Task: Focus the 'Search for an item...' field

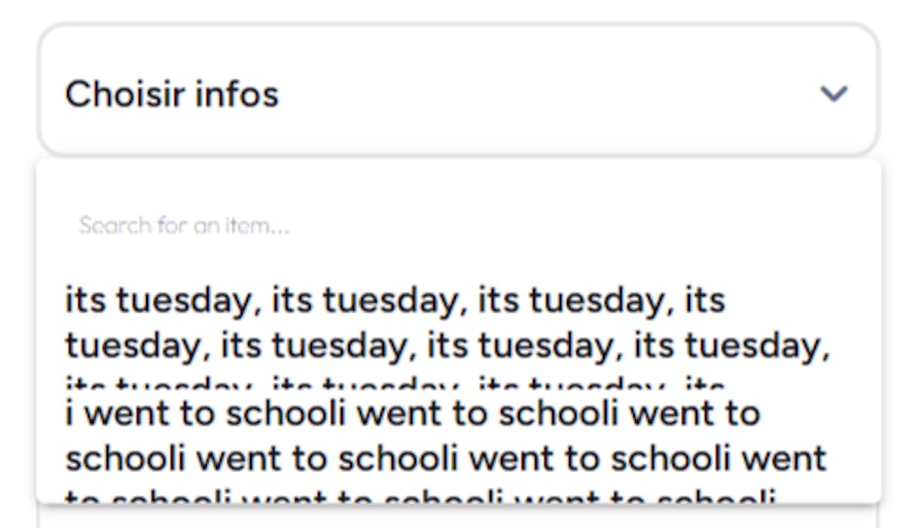Action: 368,225
